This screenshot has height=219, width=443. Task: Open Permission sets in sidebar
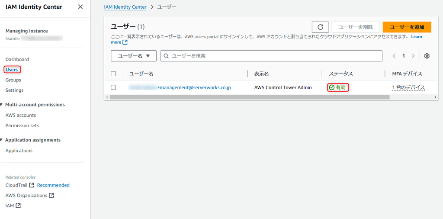(x=22, y=126)
